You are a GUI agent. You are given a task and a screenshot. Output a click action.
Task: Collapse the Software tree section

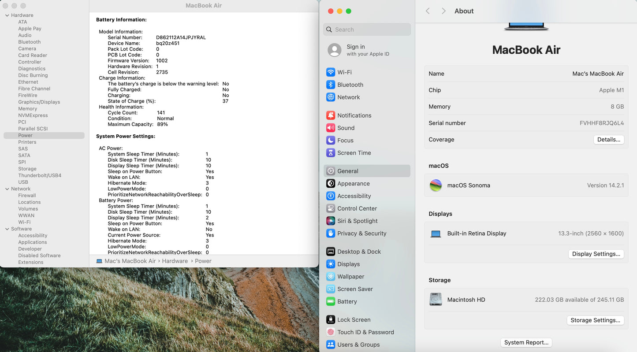(x=7, y=229)
